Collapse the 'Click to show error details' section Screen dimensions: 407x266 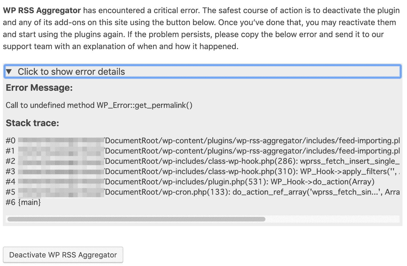click(202, 71)
